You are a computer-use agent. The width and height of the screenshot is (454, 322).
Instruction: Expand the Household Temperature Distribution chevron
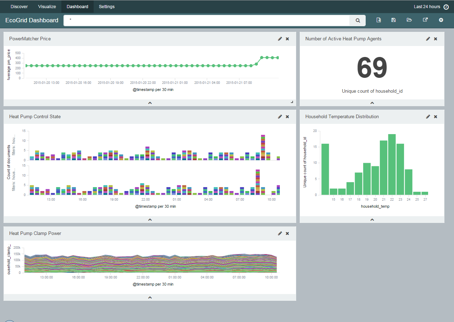(x=372, y=220)
